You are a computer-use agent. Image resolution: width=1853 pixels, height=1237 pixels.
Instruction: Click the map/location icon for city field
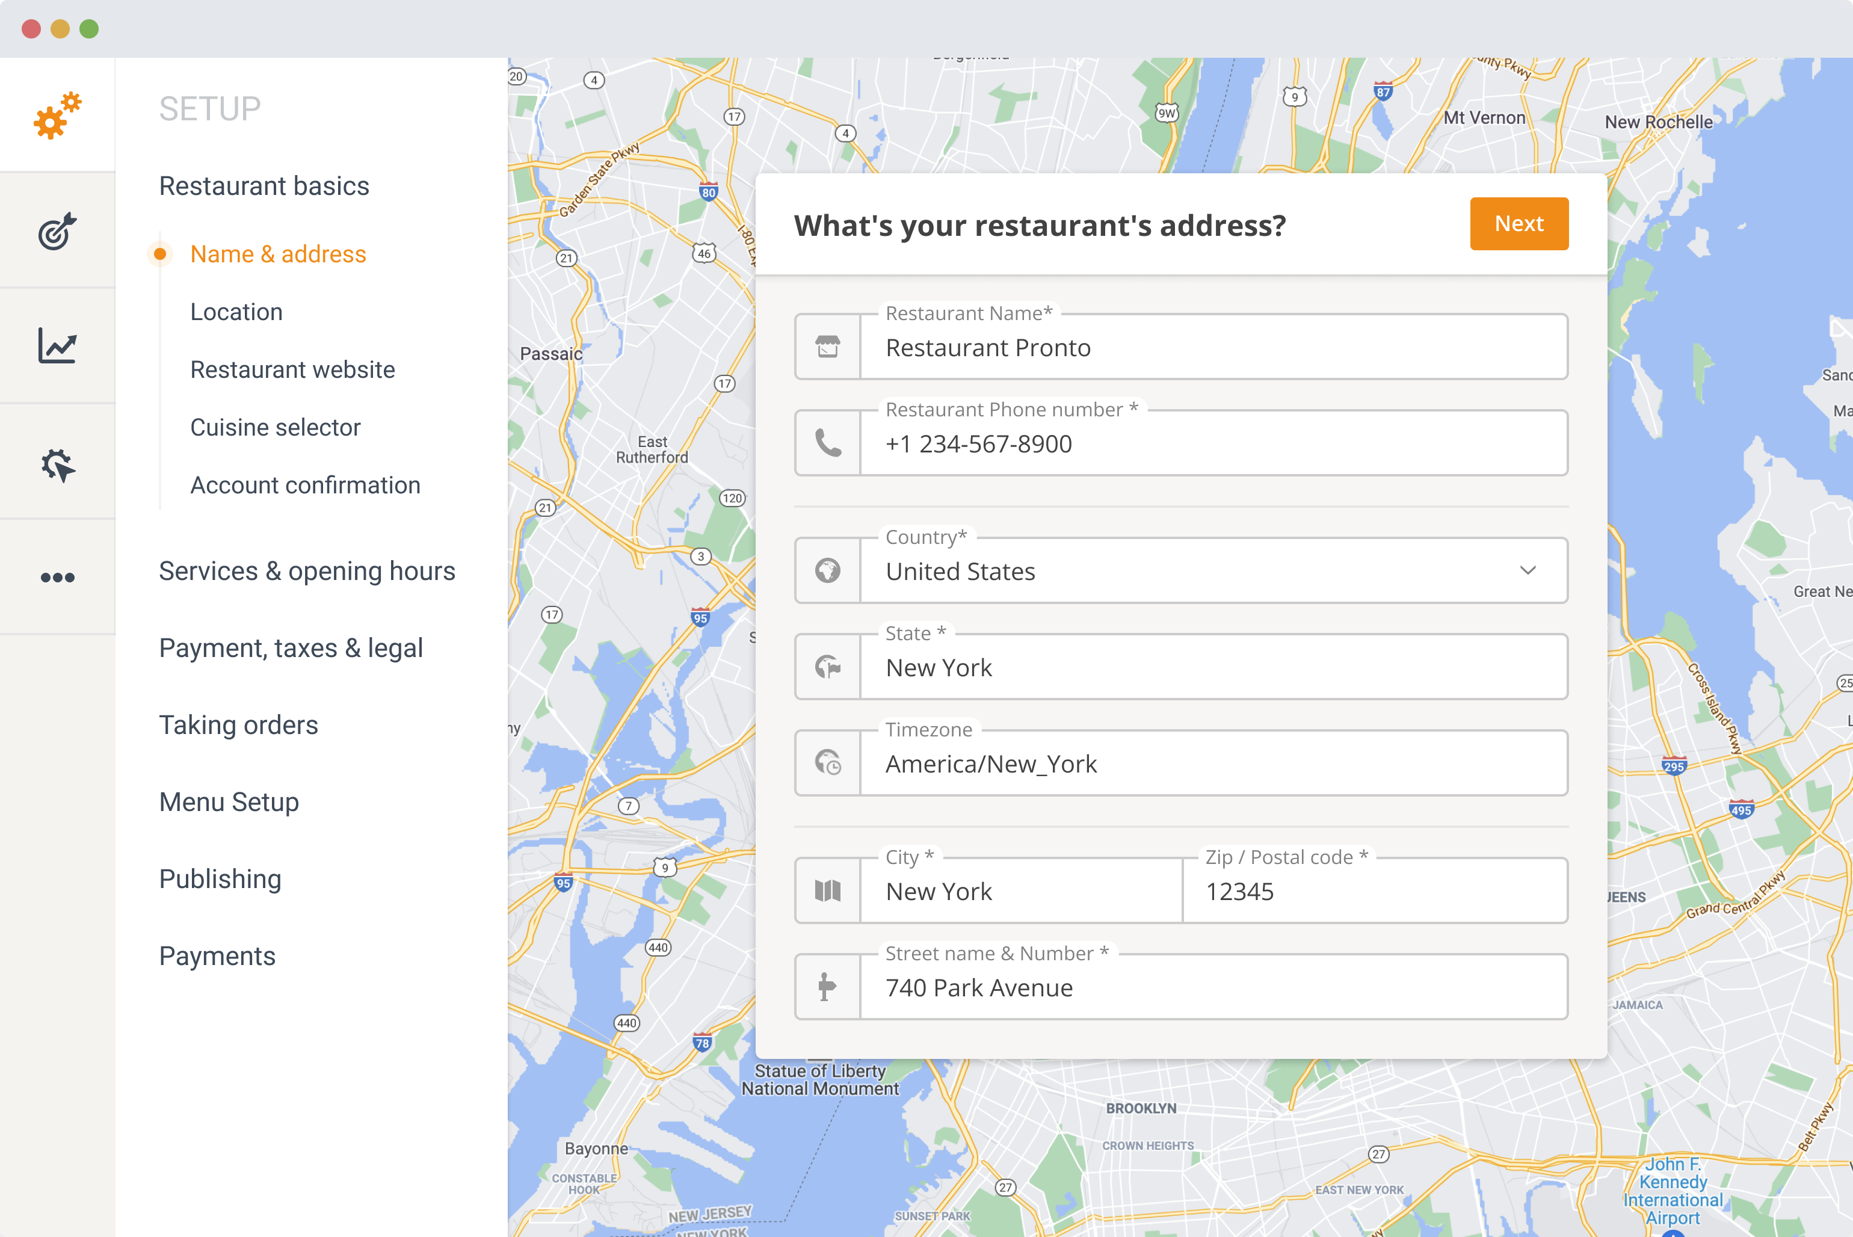point(828,889)
